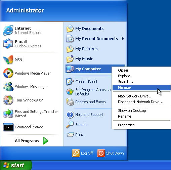The width and height of the screenshot is (171, 170).
Task: Click the My Documents label
Action: click(x=89, y=29)
